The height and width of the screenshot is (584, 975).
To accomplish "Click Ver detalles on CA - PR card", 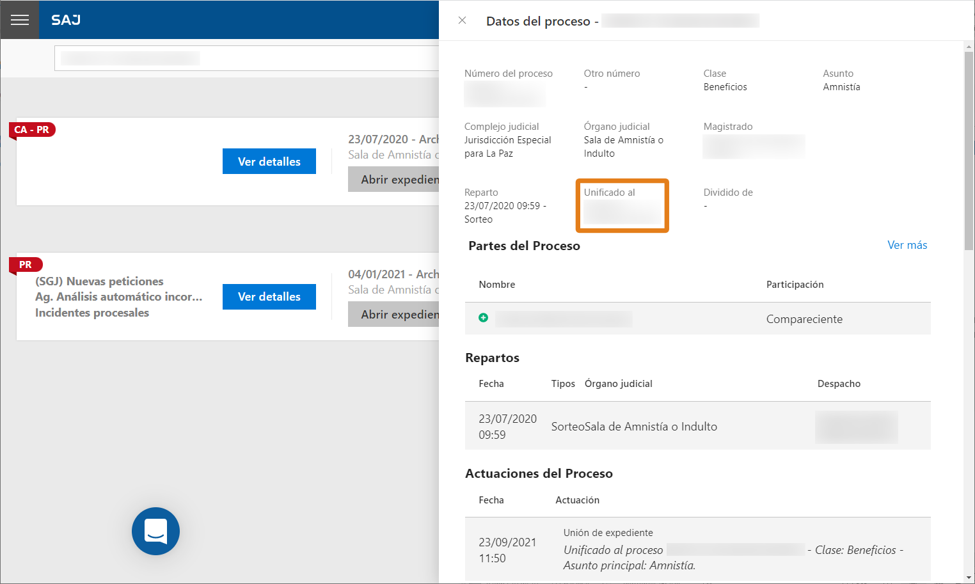I will (x=269, y=161).
